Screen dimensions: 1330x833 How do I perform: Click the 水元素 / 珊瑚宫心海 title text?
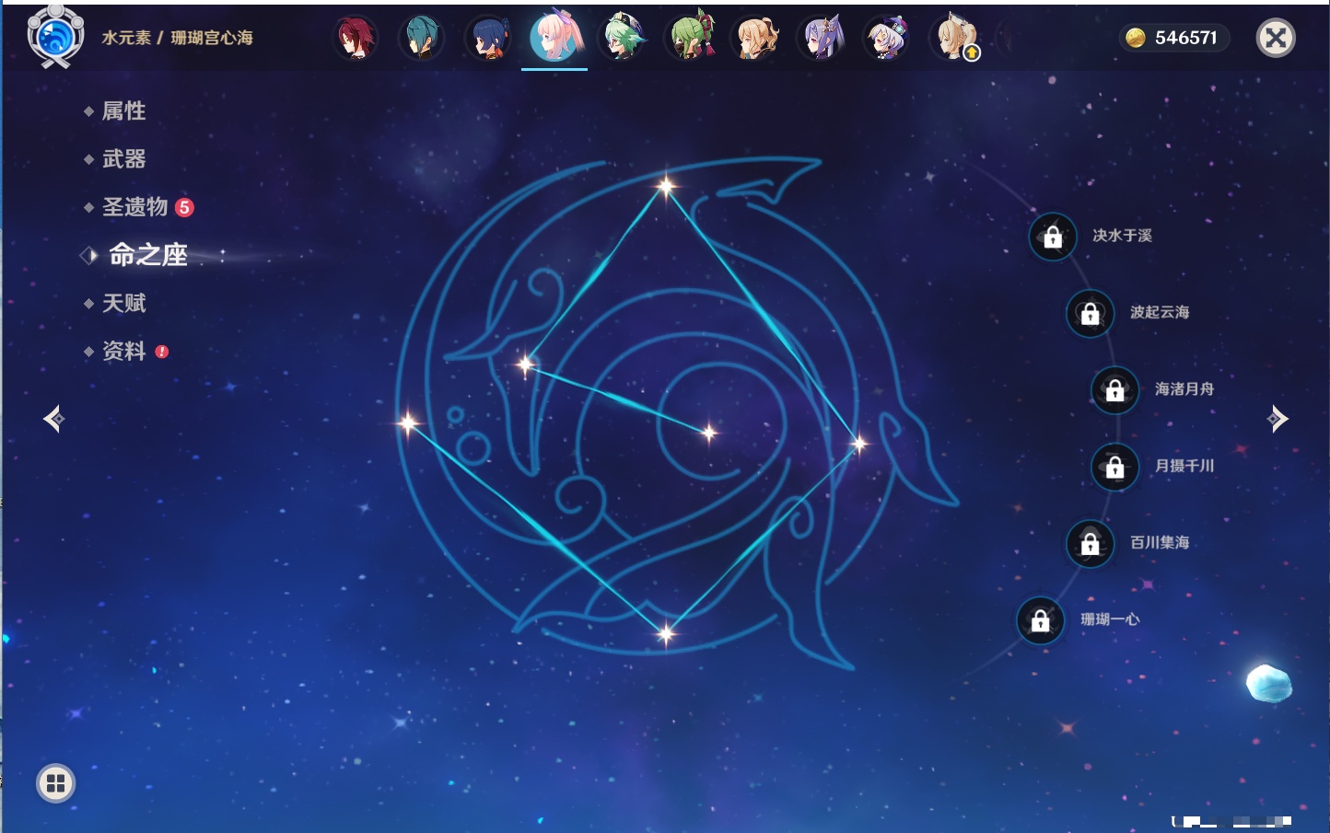coord(177,38)
